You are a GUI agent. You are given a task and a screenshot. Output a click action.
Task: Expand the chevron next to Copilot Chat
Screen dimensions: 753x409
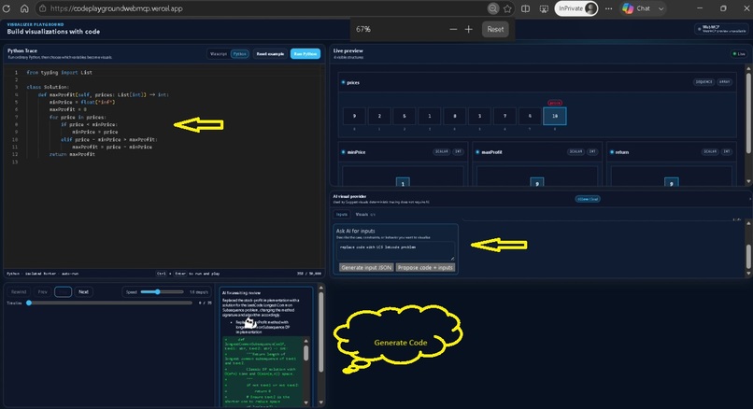pos(661,8)
